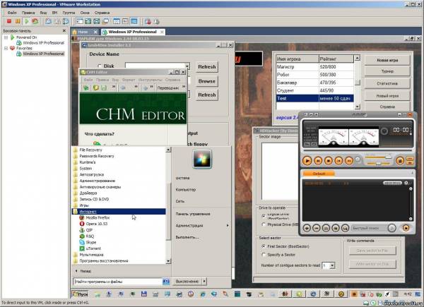Click Новая игра button in game window

387,60
